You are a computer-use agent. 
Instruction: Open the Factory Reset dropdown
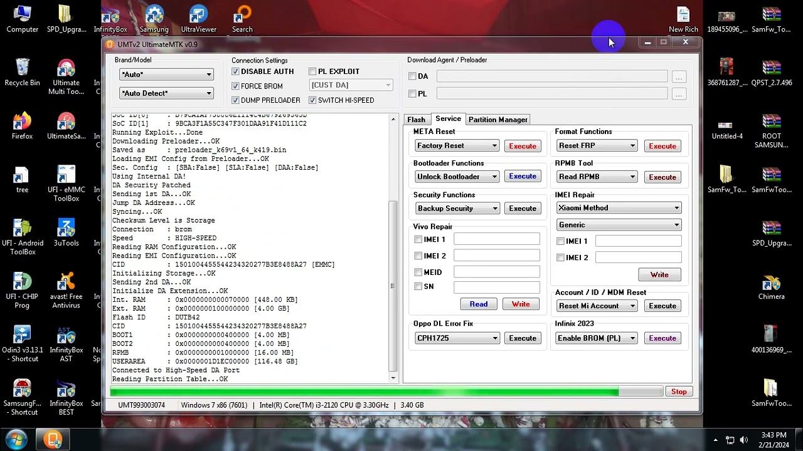coord(457,146)
